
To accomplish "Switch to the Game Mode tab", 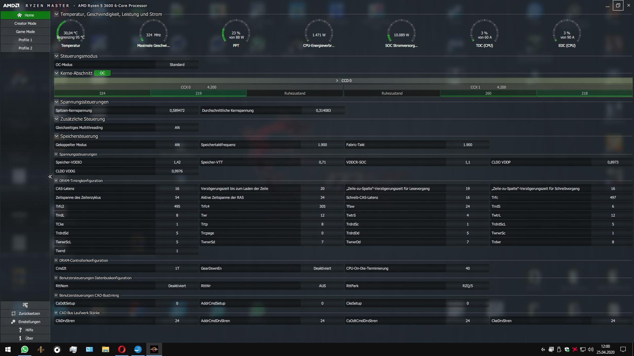I will (x=25, y=32).
